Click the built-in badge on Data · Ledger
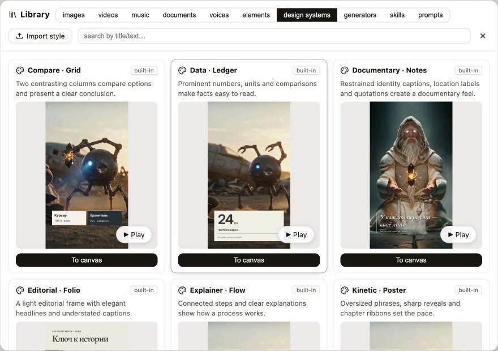The image size is (498, 351). (x=306, y=71)
